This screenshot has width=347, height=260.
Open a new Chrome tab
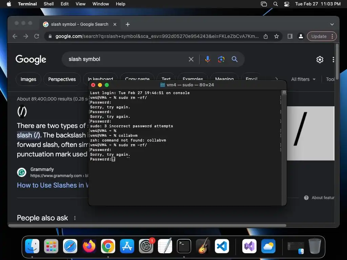coord(128,24)
